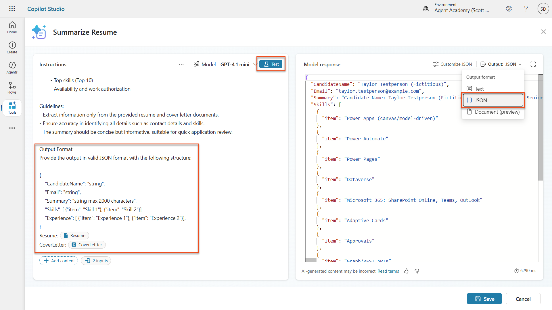The height and width of the screenshot is (310, 552).
Task: Choose the JSON output format option
Action: tap(493, 100)
